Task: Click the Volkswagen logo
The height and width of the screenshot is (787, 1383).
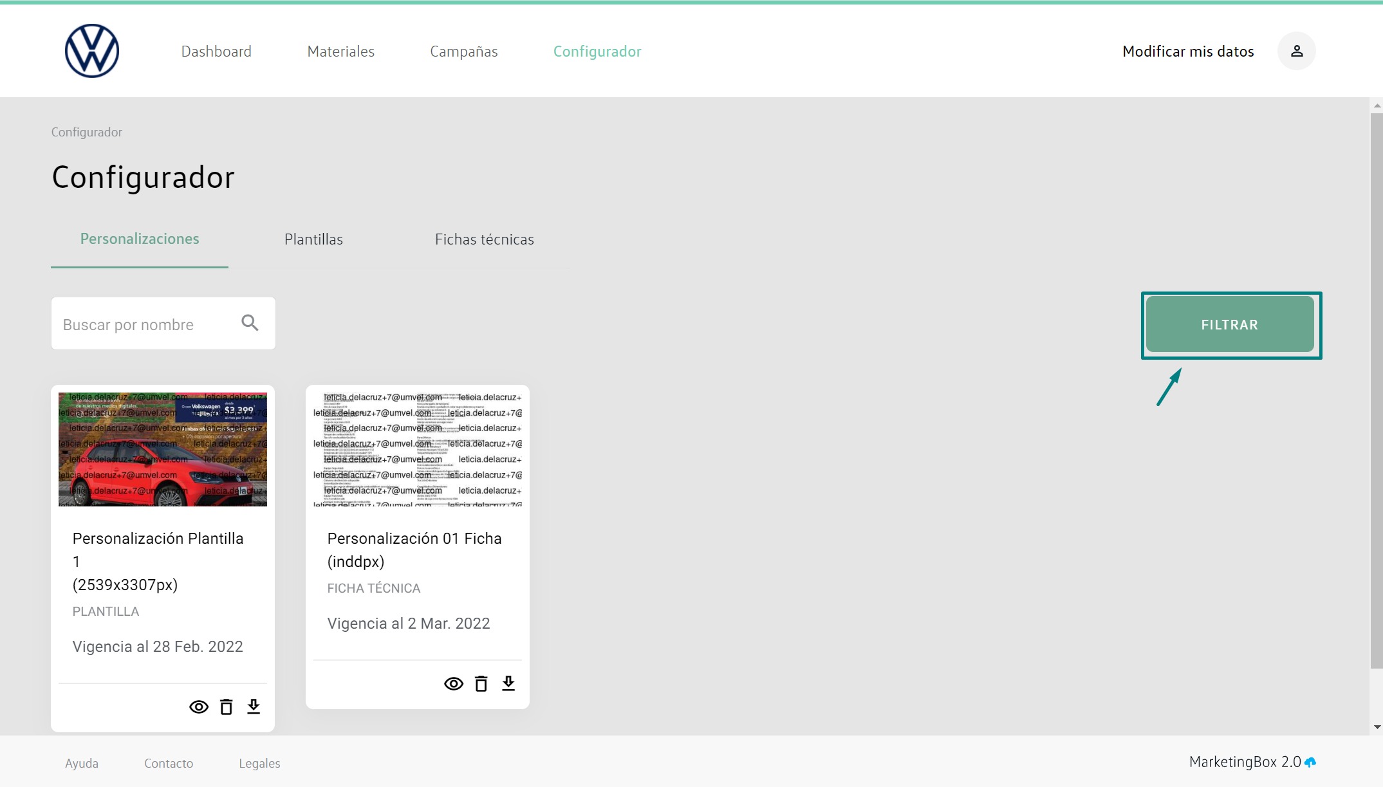Action: tap(92, 51)
